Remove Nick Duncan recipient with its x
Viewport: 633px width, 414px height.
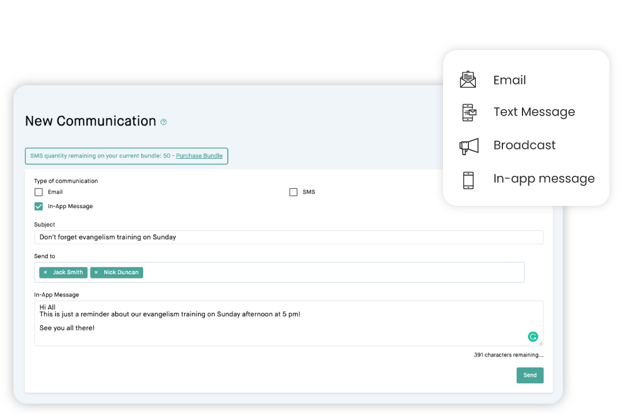point(96,273)
